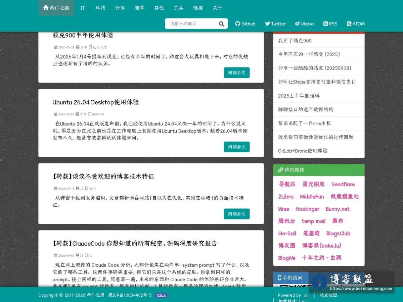
Task: Click the search magnifier icon
Action: tap(221, 24)
